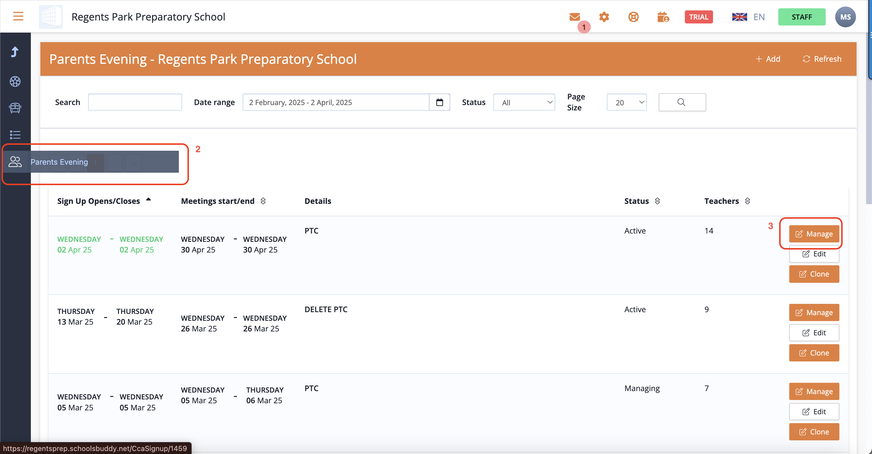Sort by Meetings start/end column
This screenshot has height=454, width=872.
pos(223,201)
